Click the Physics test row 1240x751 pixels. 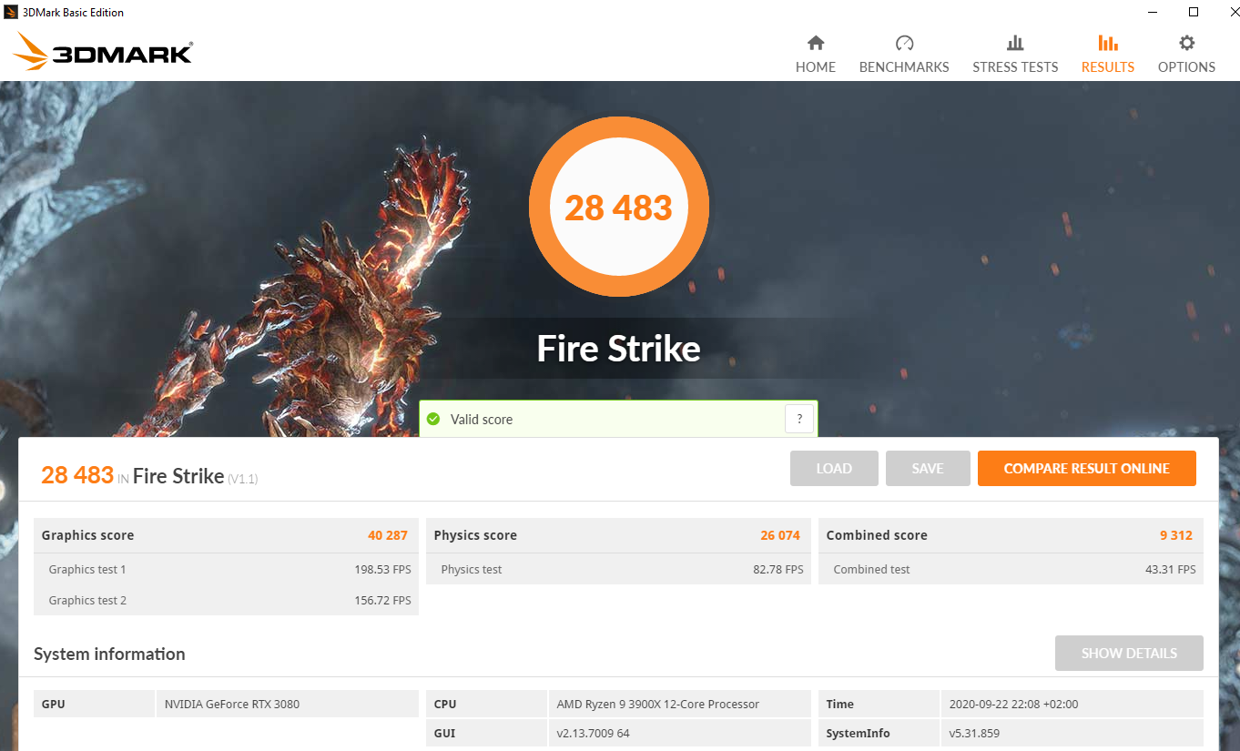pos(618,569)
